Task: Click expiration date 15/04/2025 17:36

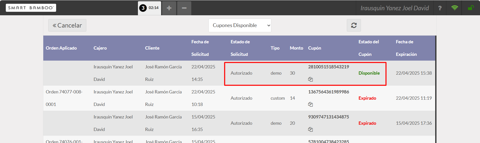Action: pyautogui.click(x=414, y=123)
